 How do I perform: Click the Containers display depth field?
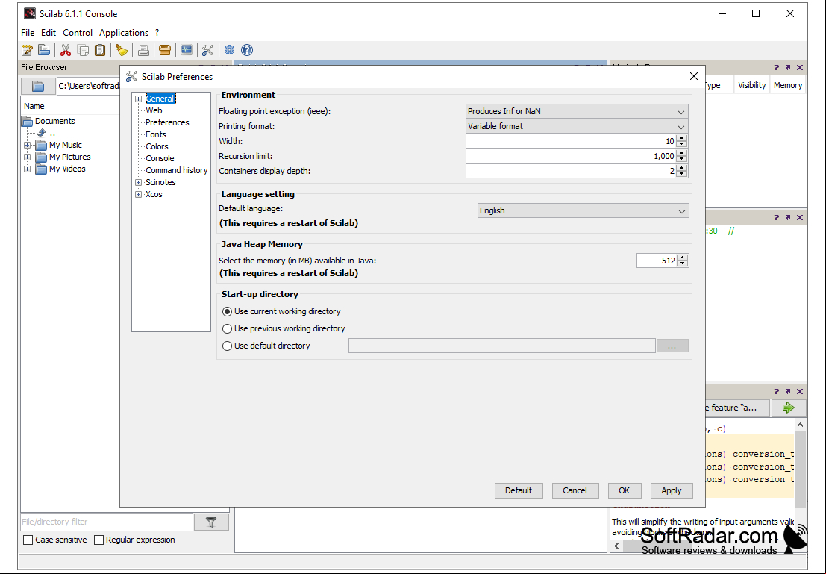coord(571,171)
